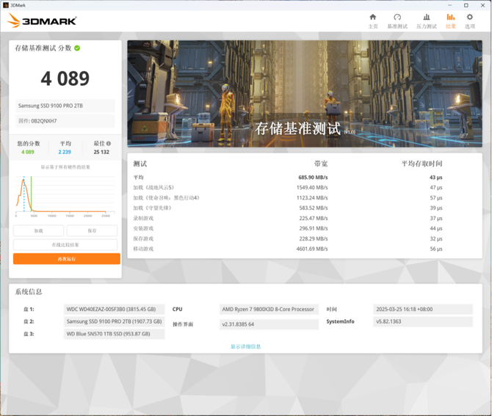
Task: Select the Samsung SSD 9100 PRO 2TB field
Action: tap(65, 106)
